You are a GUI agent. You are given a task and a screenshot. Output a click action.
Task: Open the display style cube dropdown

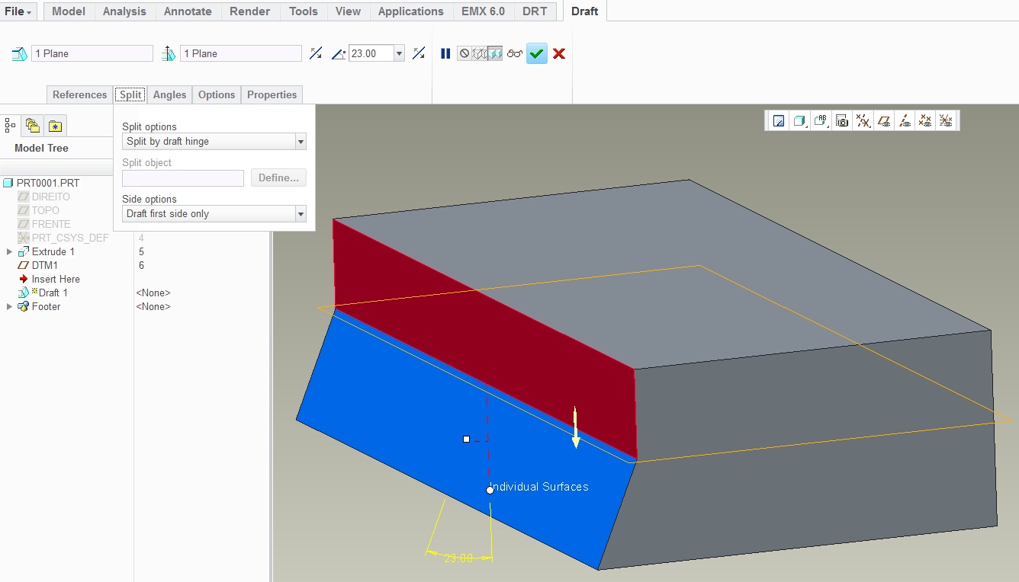(x=800, y=120)
